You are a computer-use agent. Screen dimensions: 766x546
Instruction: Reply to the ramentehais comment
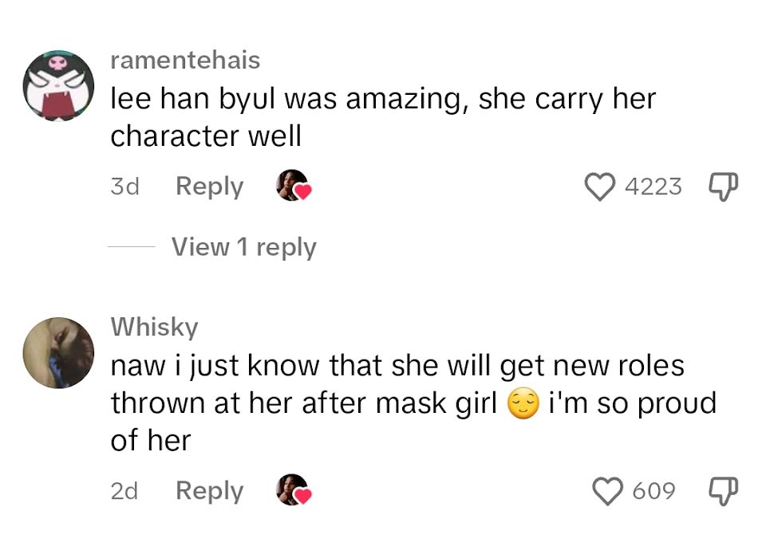point(210,187)
